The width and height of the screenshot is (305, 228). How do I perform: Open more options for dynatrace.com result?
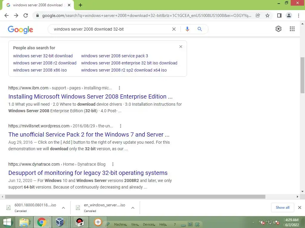coord(113,164)
